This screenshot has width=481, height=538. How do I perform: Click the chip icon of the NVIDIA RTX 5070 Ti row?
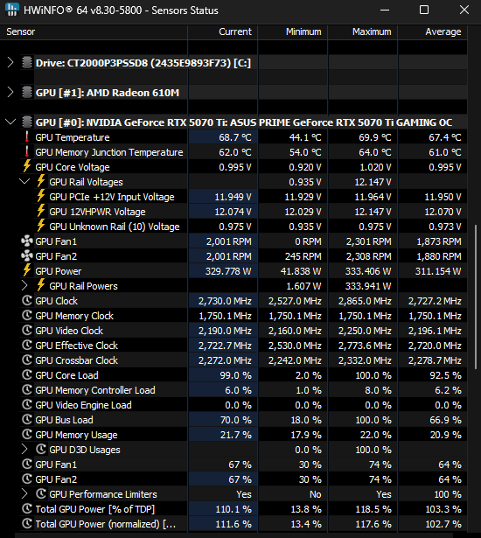tap(27, 122)
